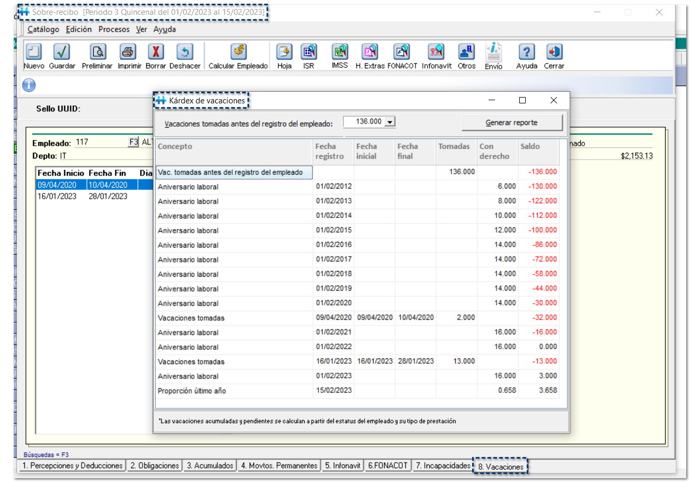Print using the Imprimir icon
The image size is (691, 483).
point(129,52)
